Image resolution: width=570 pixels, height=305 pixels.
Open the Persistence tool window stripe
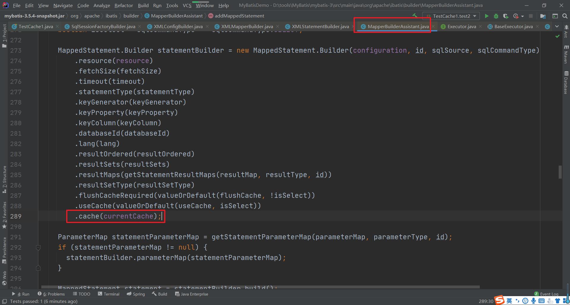4,250
